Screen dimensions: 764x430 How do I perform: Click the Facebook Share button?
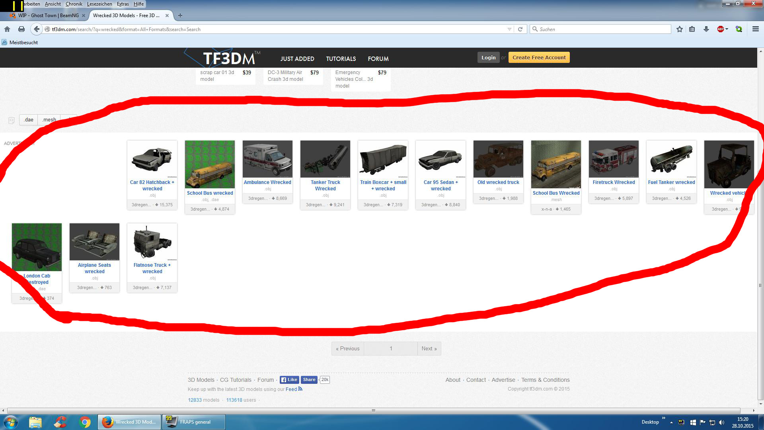(x=309, y=380)
